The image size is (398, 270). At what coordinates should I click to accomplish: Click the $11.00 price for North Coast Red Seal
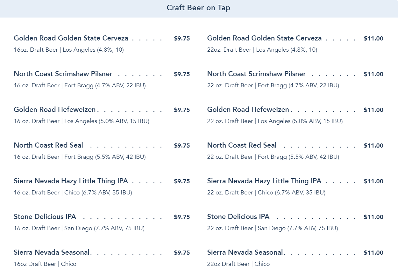click(x=373, y=146)
